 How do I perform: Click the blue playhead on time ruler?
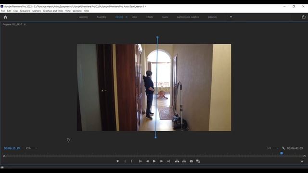coord(282,153)
